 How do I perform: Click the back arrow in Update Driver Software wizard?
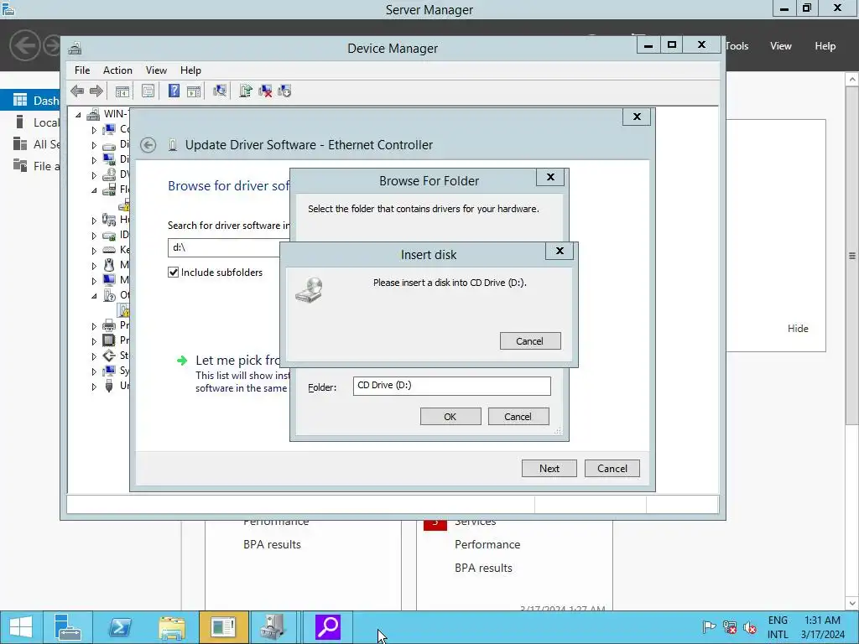148,145
